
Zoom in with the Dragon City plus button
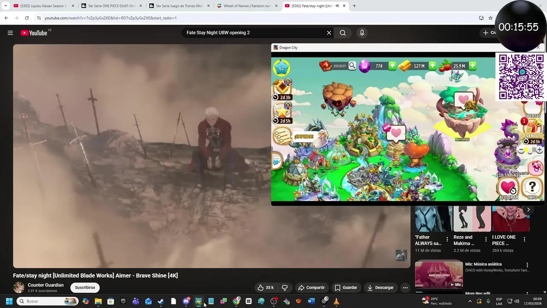click(540, 150)
